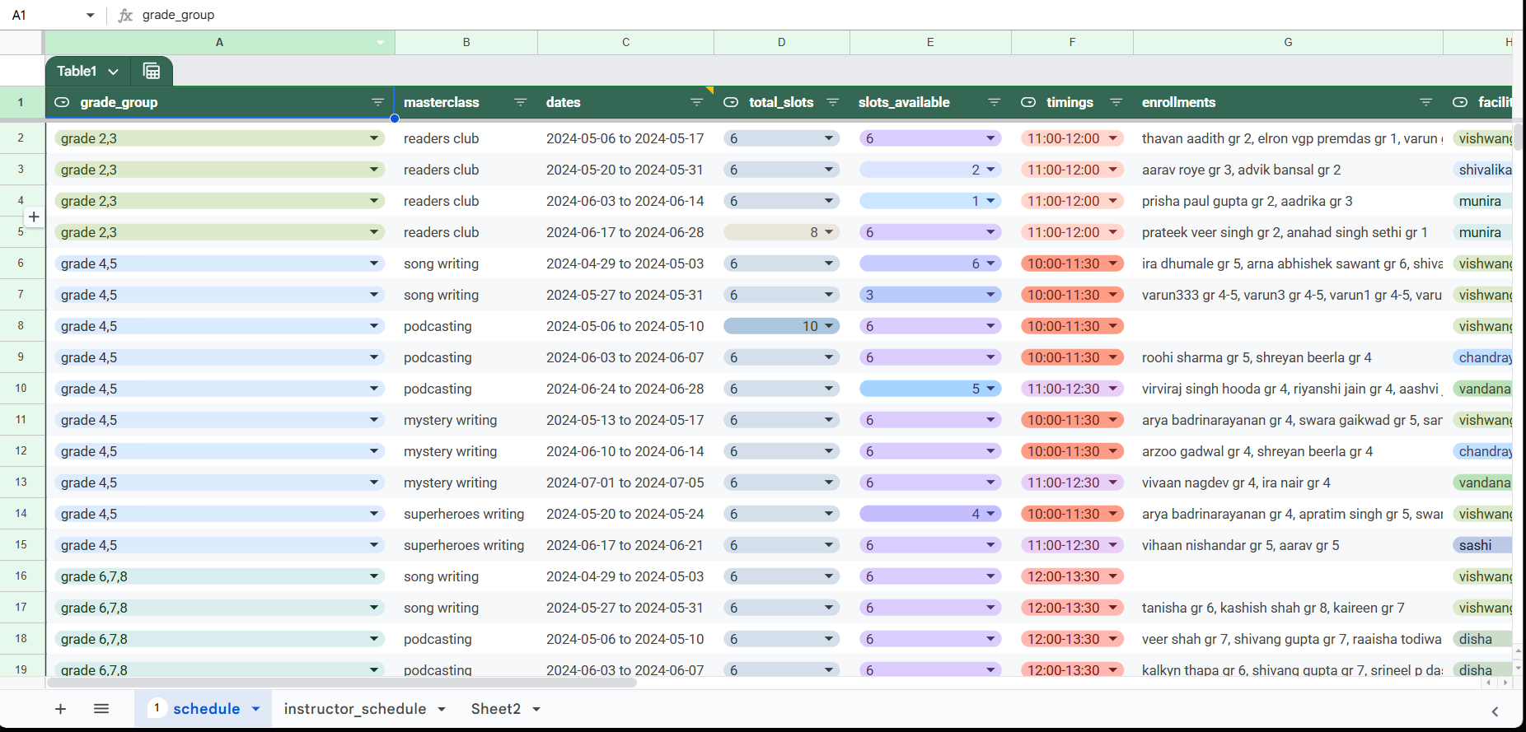
Task: Click the enrollments column header cell
Action: tap(1288, 102)
